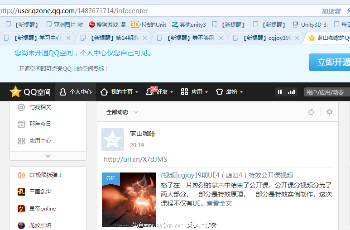This screenshot has width=350, height=230.
Task: Open the 个人中心 tab
Action: 76,92
